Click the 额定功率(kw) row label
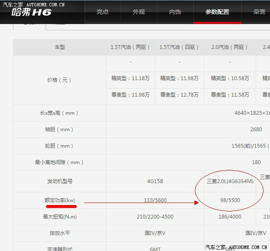The width and height of the screenshot is (270, 251). (60, 200)
